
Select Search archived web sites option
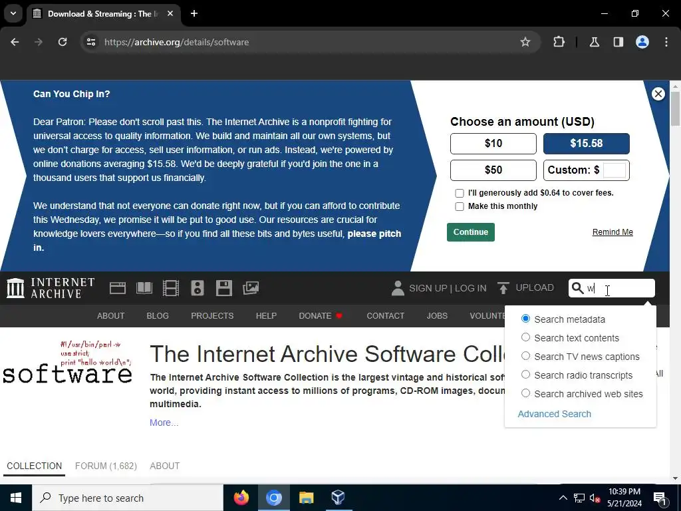[525, 393]
